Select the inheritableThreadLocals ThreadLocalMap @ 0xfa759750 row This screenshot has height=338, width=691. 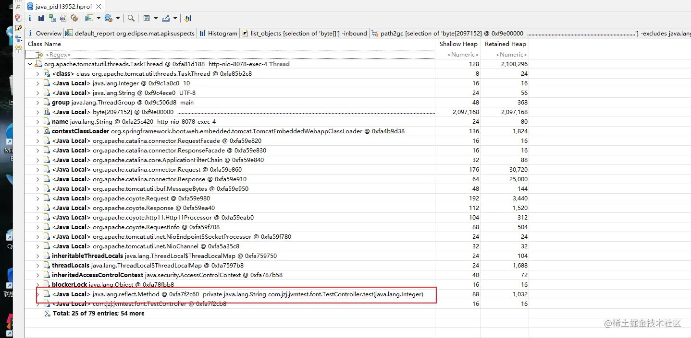277,256
